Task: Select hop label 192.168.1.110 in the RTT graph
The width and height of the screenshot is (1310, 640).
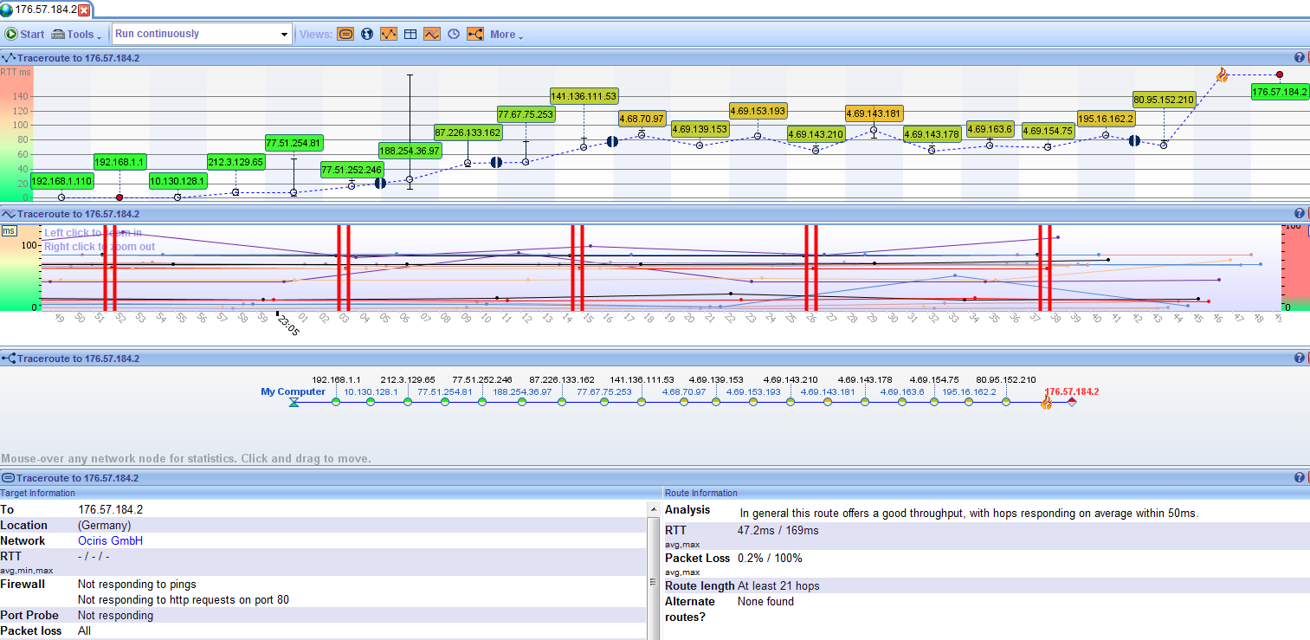Action: [x=61, y=181]
